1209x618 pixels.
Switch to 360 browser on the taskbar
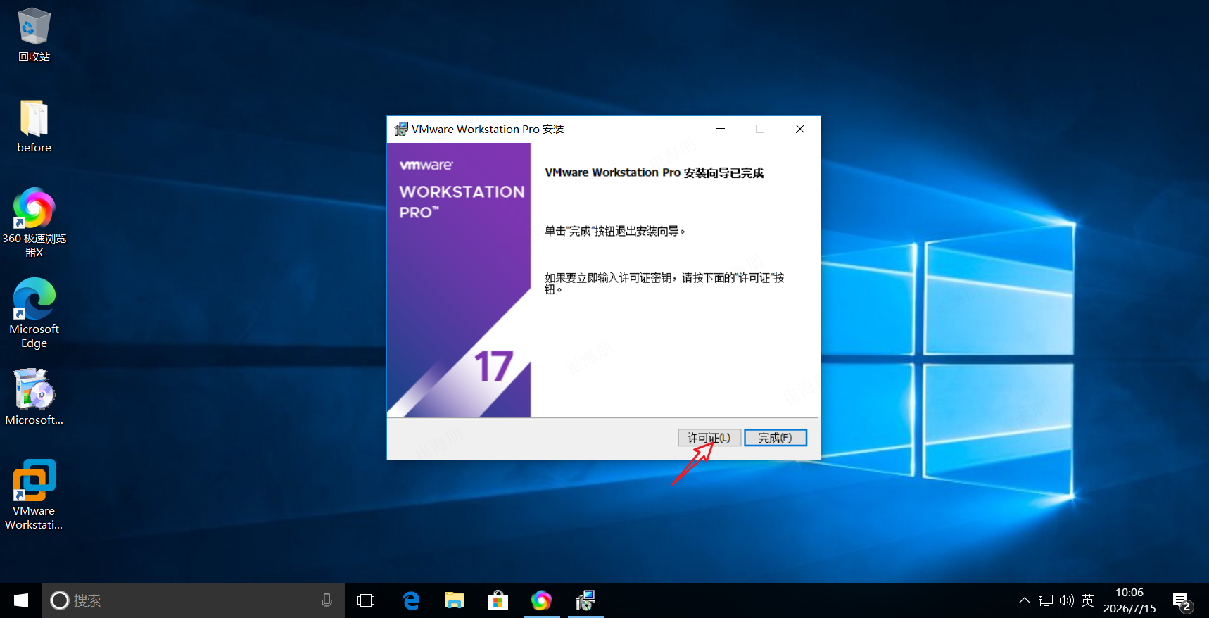click(541, 600)
